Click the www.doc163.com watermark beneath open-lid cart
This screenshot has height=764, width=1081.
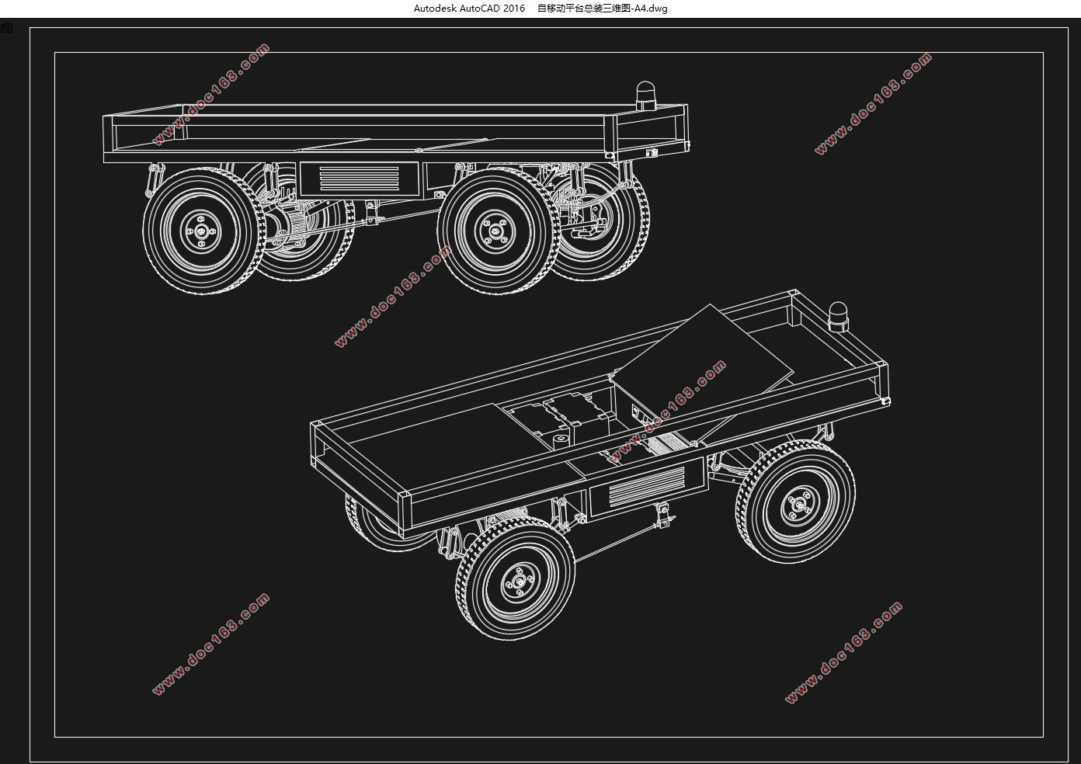click(x=843, y=651)
